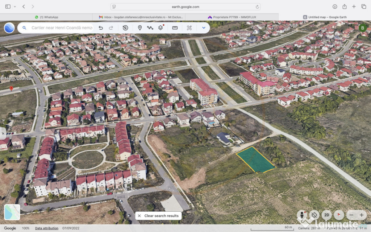
Task: Activate the Measure distance ruler tool
Action: (x=175, y=28)
